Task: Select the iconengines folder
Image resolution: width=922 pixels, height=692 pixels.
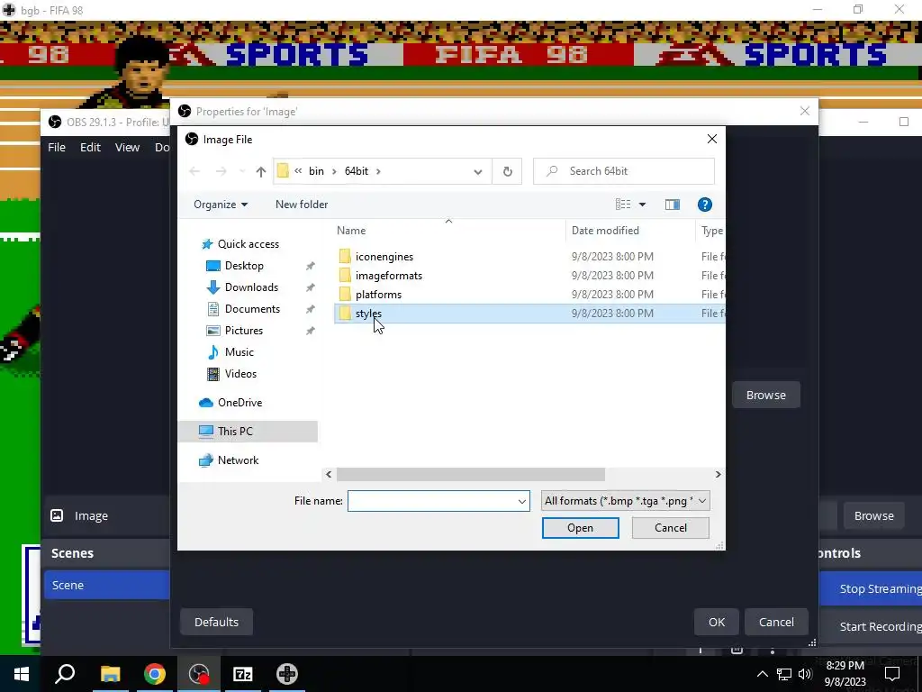Action: click(x=384, y=257)
